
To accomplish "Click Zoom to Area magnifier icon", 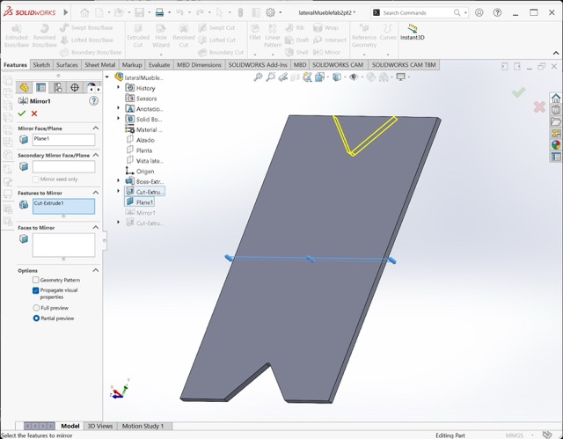I will click(x=270, y=77).
